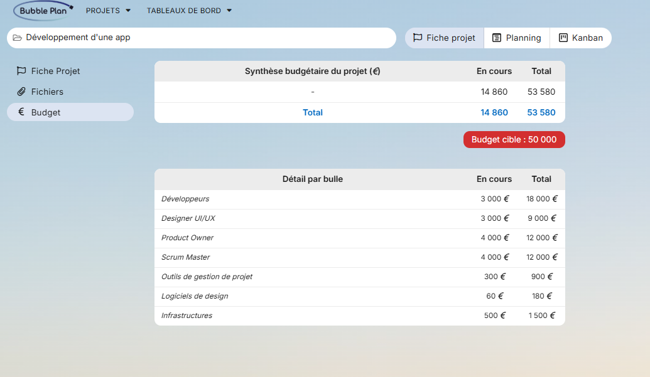Click the blue 14 860 total value
650x377 pixels.
click(x=494, y=112)
